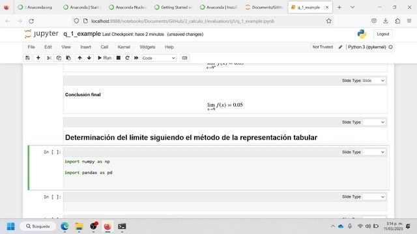417x234 pixels.
Task: Open Microsoft Edge from the taskbar
Action: pos(65,226)
